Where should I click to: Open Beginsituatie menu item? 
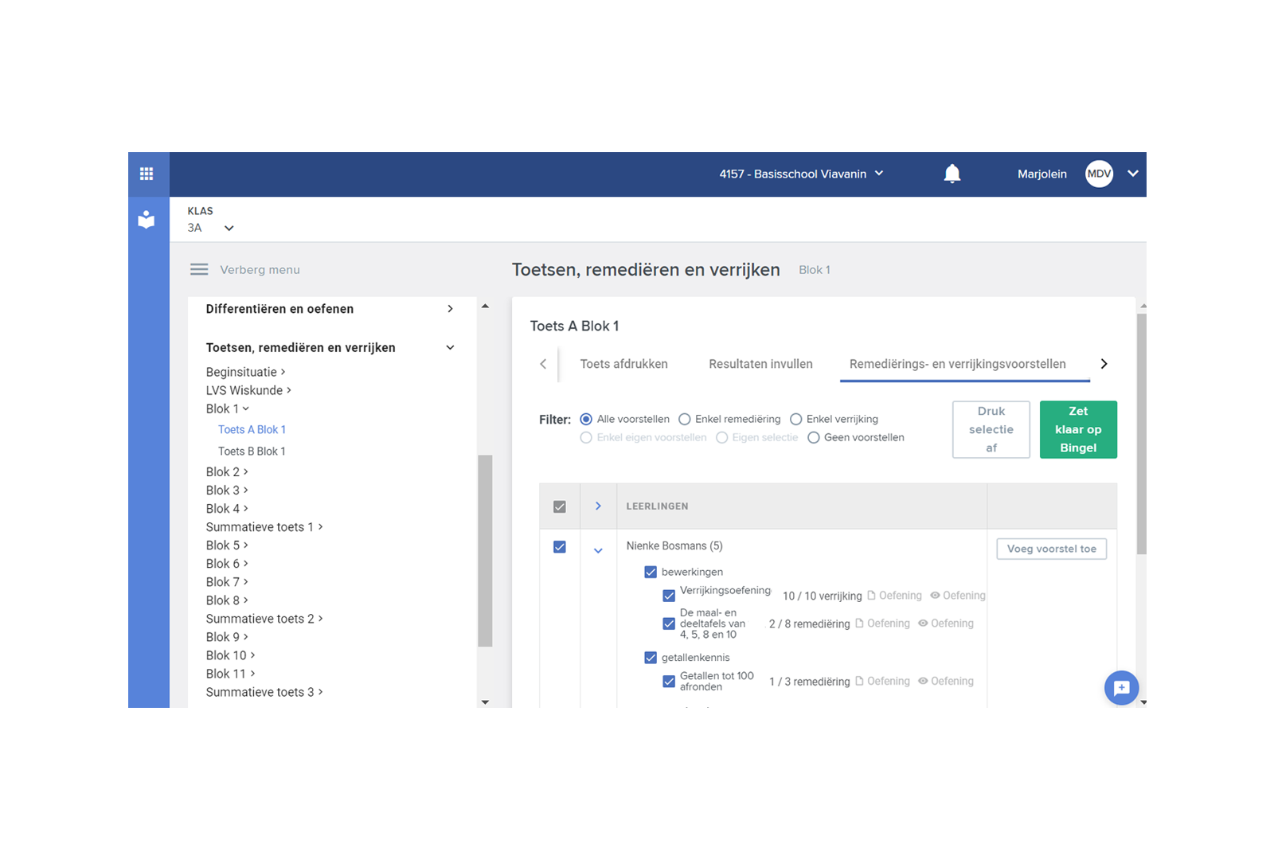(245, 372)
